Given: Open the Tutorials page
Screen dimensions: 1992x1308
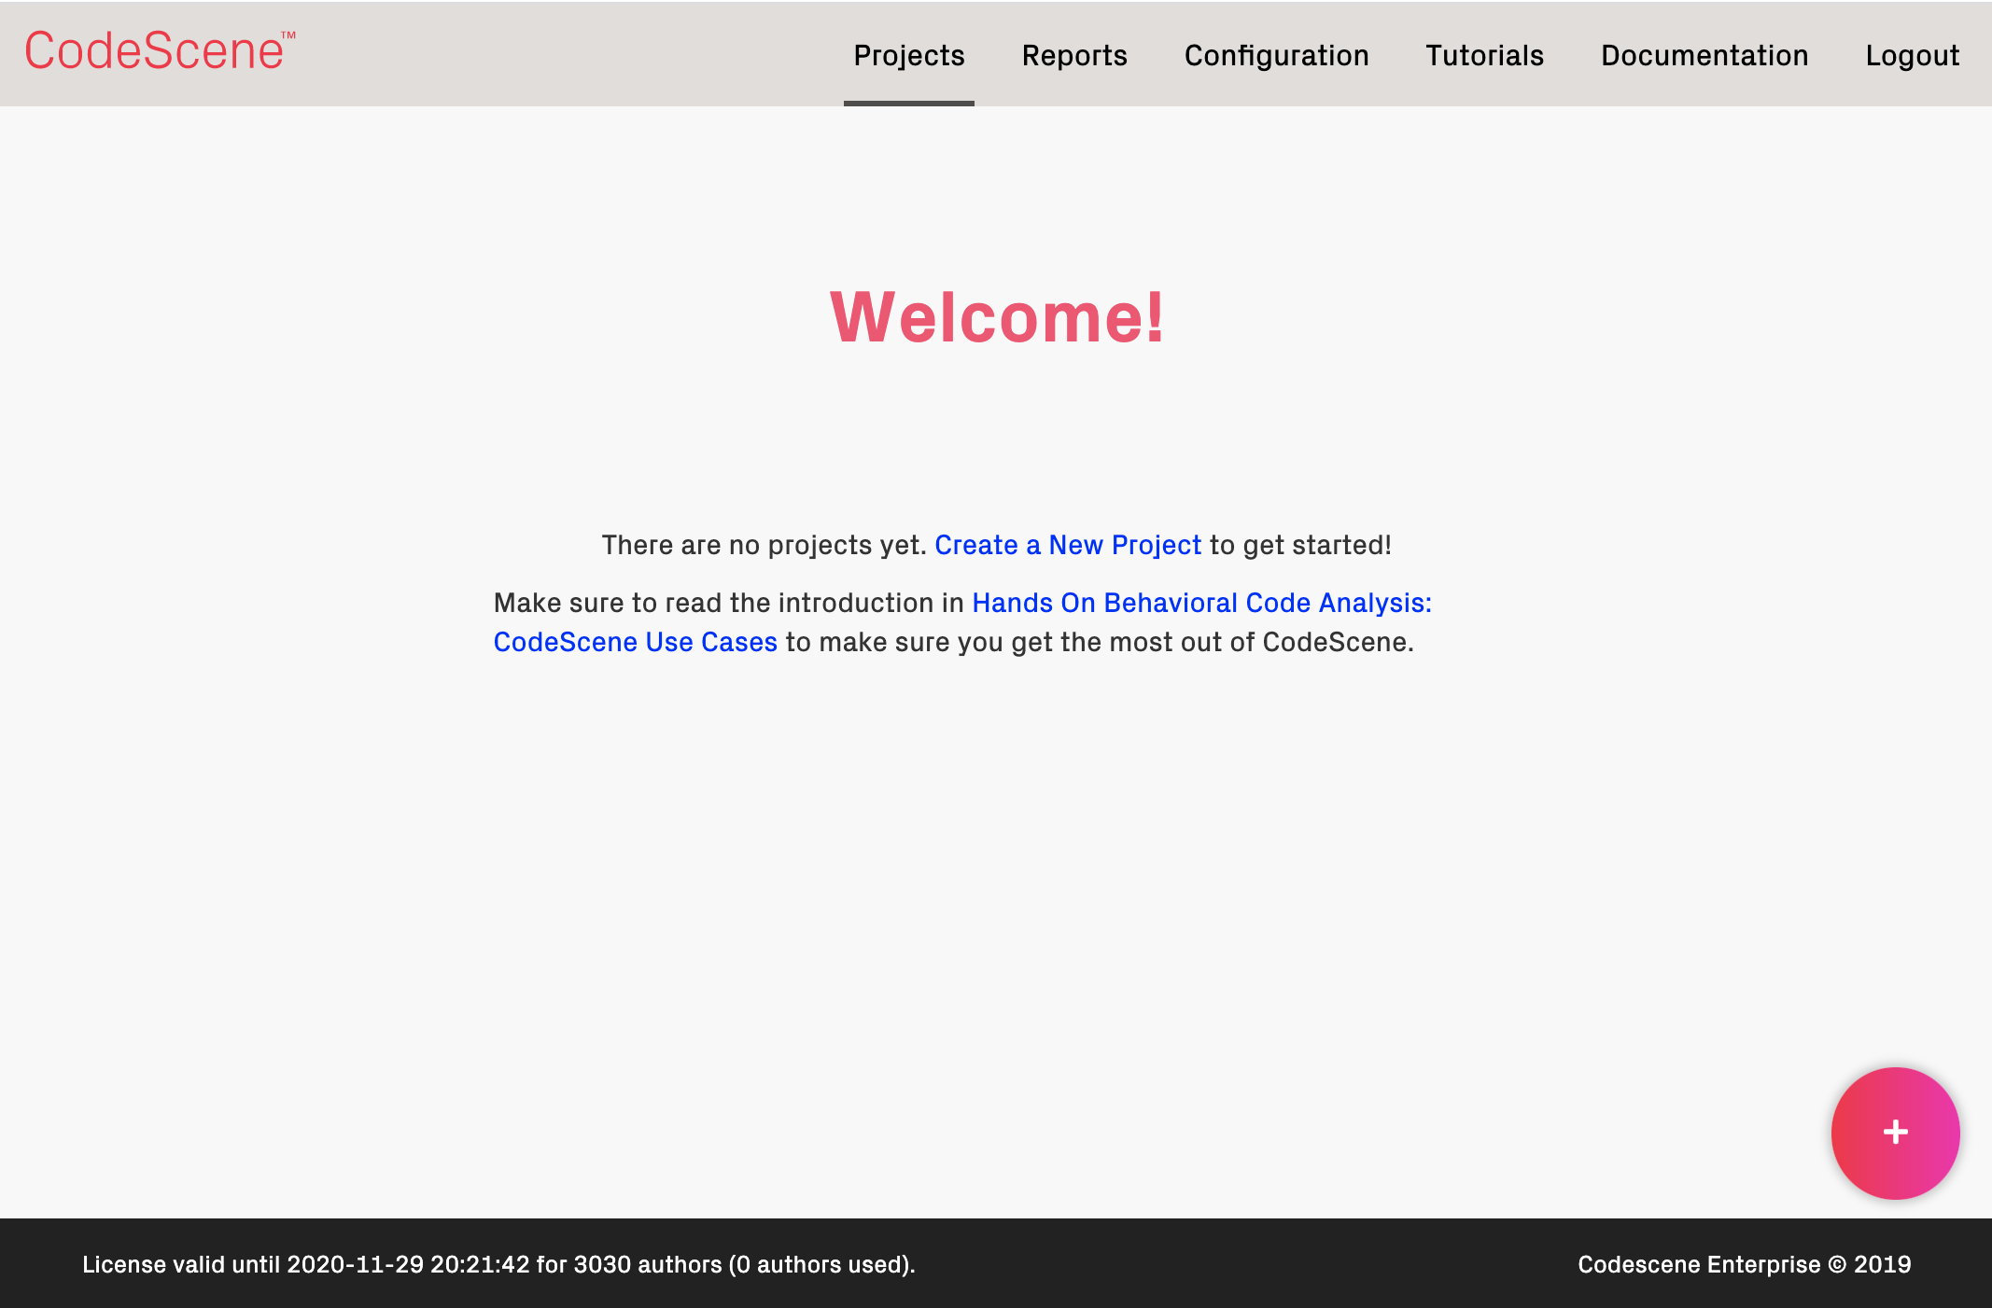Looking at the screenshot, I should click(1484, 55).
